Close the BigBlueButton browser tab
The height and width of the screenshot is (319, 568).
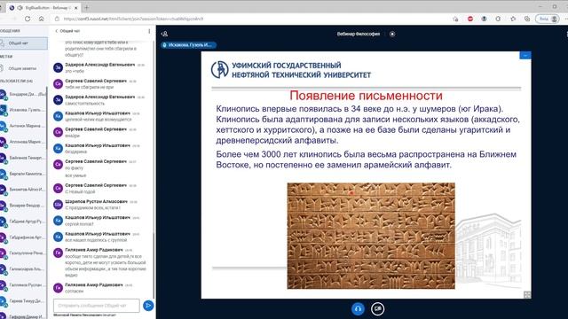[76, 8]
